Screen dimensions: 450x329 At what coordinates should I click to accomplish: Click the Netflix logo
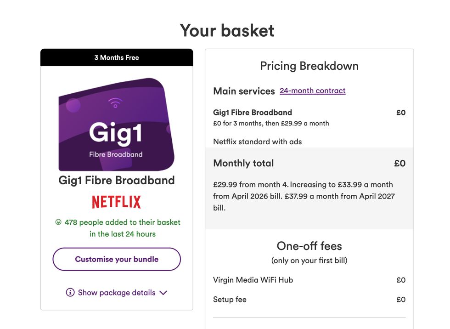[x=116, y=202]
